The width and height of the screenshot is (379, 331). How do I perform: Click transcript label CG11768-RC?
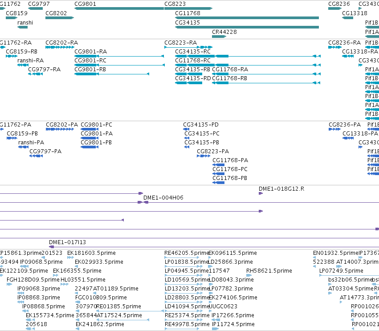(193, 61)
